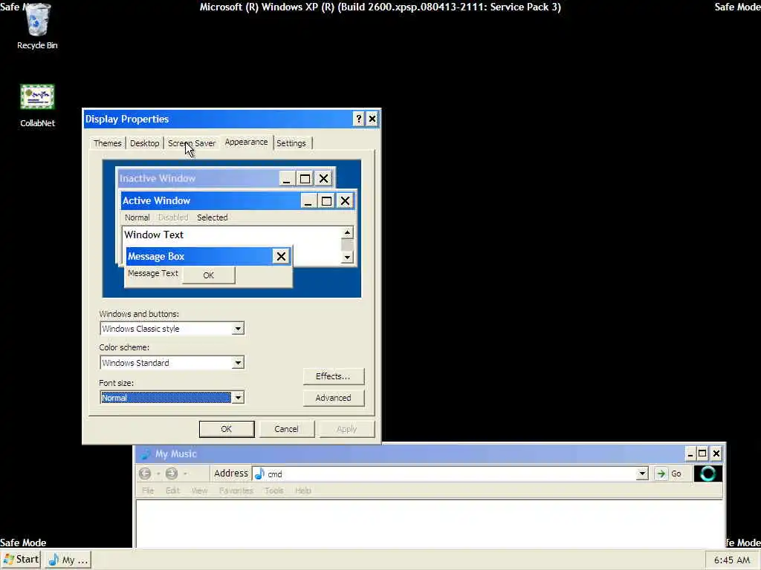This screenshot has width=761, height=570.
Task: Click the preview OK button in Message Box
Action: pos(209,275)
